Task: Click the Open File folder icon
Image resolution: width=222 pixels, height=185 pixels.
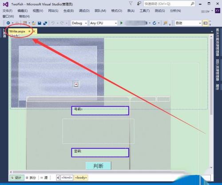Action: (x=34, y=23)
